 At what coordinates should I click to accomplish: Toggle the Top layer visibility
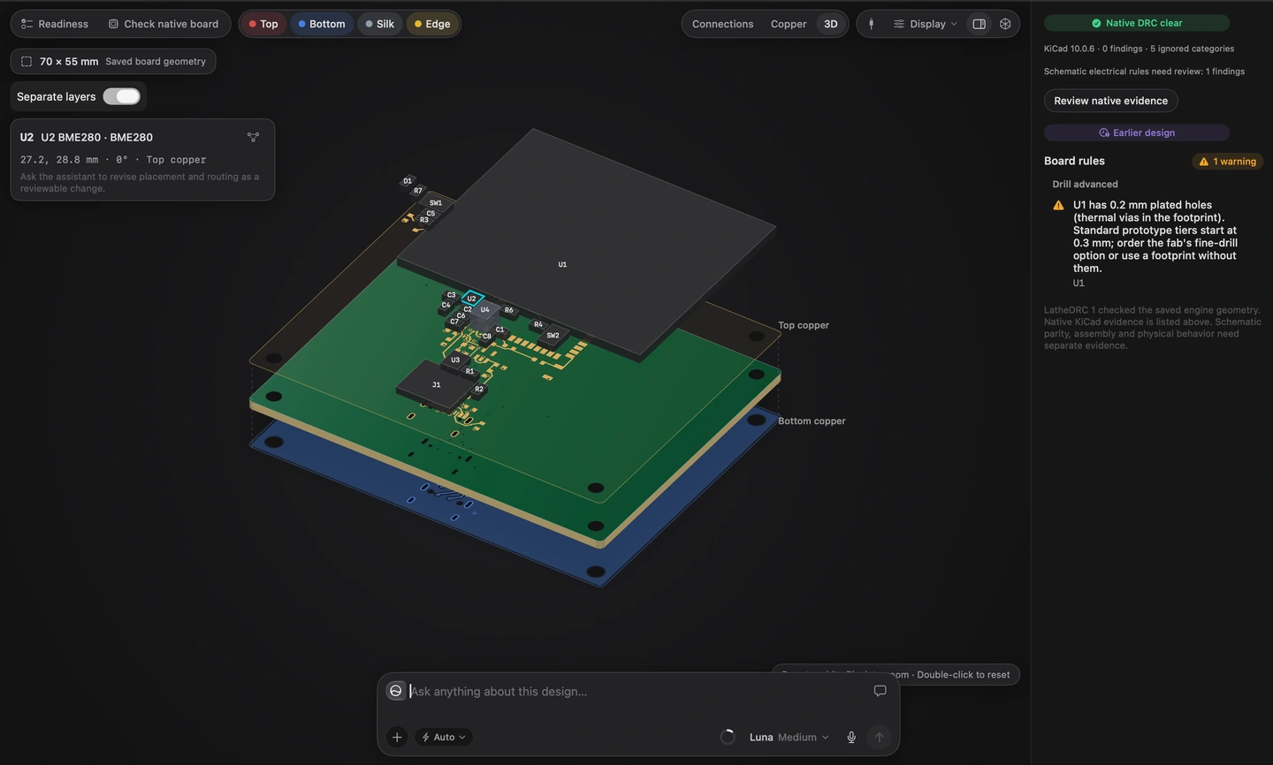coord(263,24)
